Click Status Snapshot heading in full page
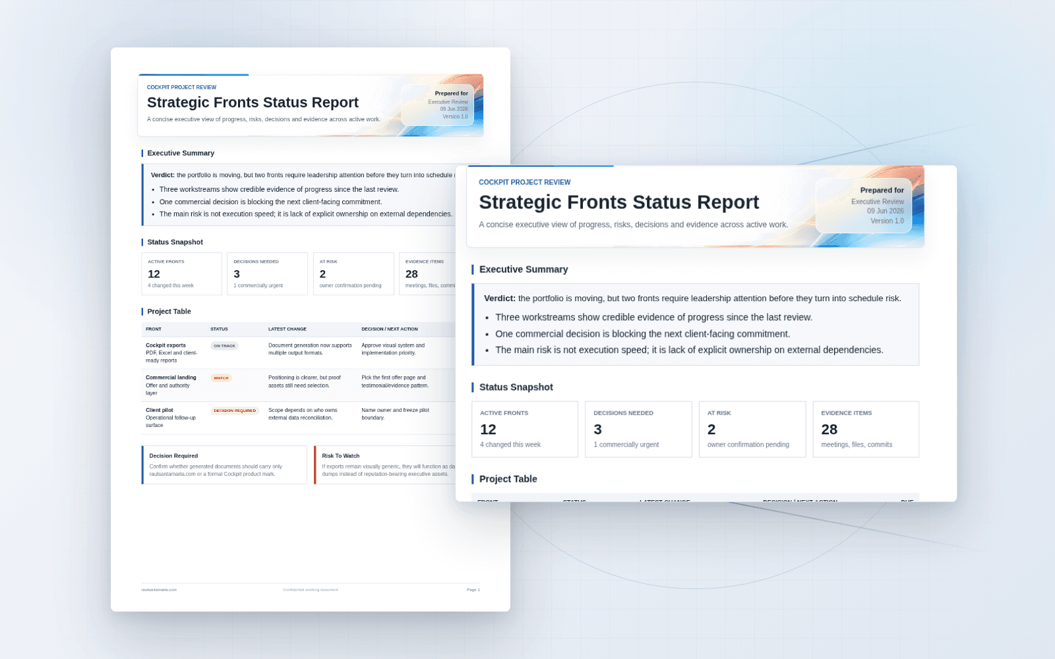The height and width of the screenshot is (659, 1055). 175,242
